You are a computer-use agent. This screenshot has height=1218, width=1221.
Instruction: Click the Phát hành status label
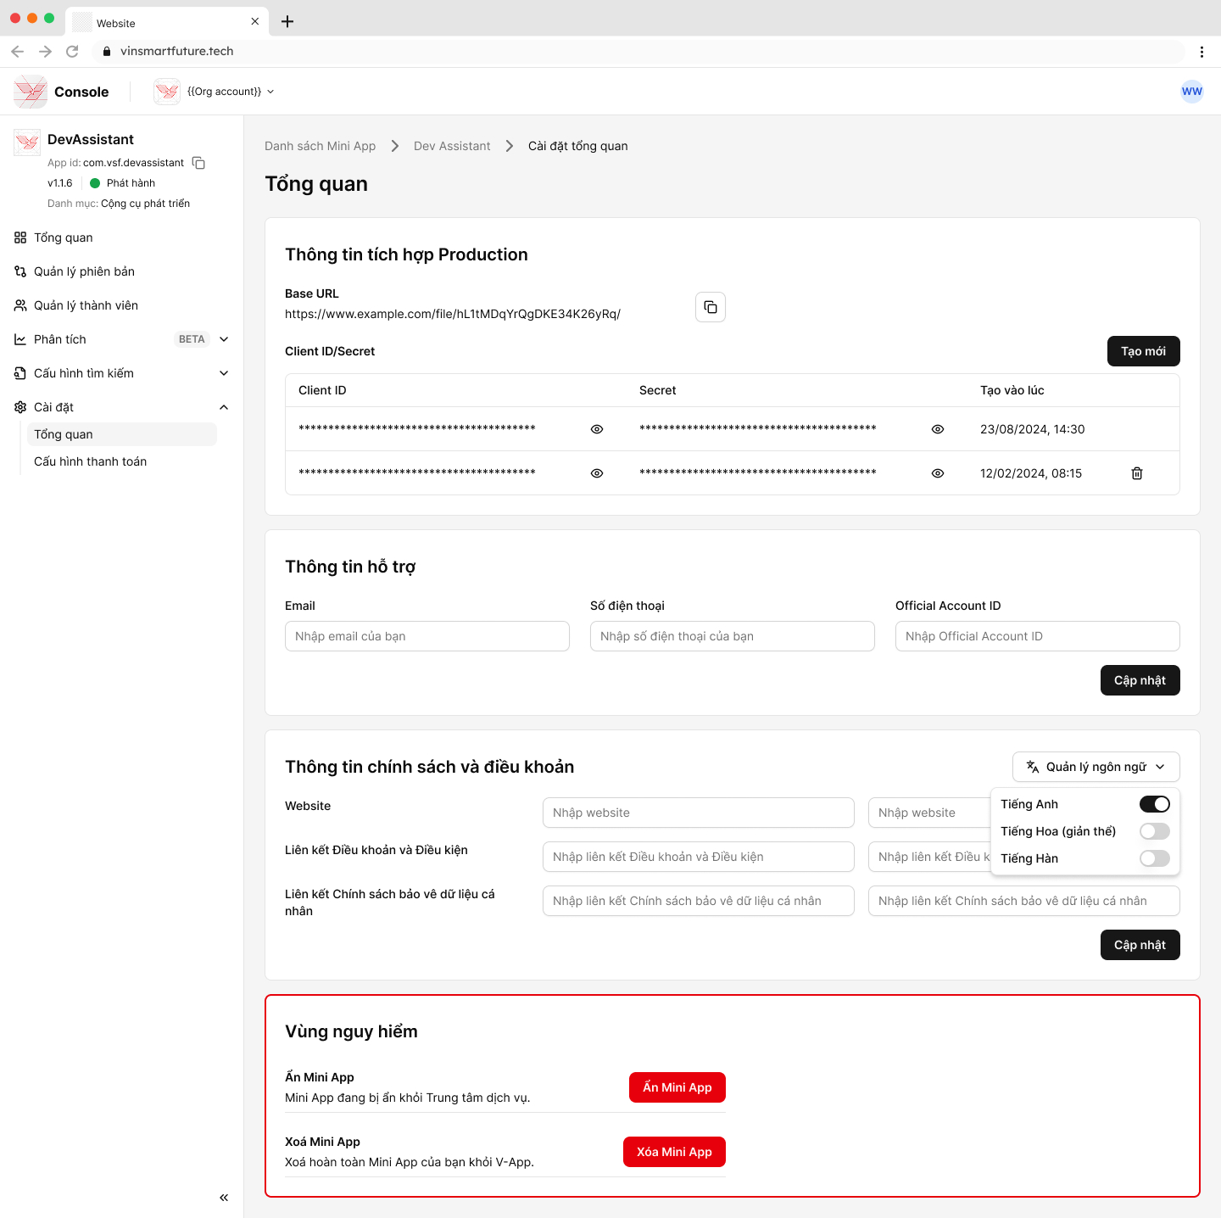coord(131,183)
